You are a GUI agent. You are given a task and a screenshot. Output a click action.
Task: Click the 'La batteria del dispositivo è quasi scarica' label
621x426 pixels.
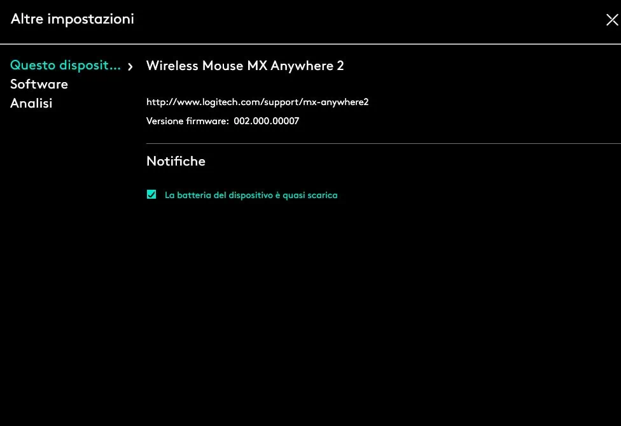coord(251,195)
